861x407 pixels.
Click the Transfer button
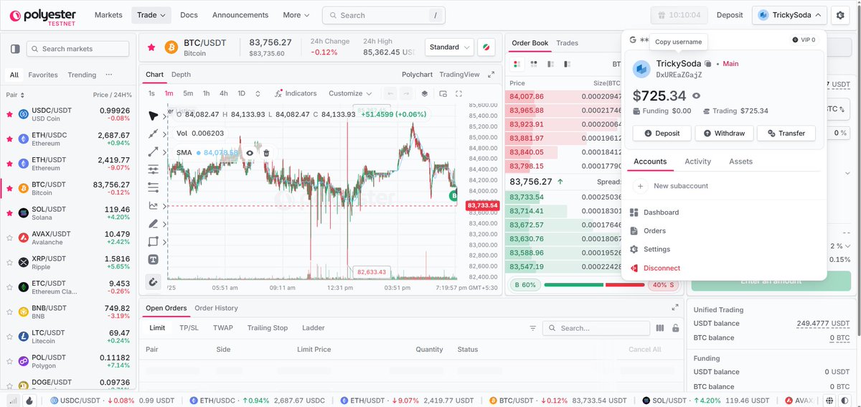click(x=786, y=133)
